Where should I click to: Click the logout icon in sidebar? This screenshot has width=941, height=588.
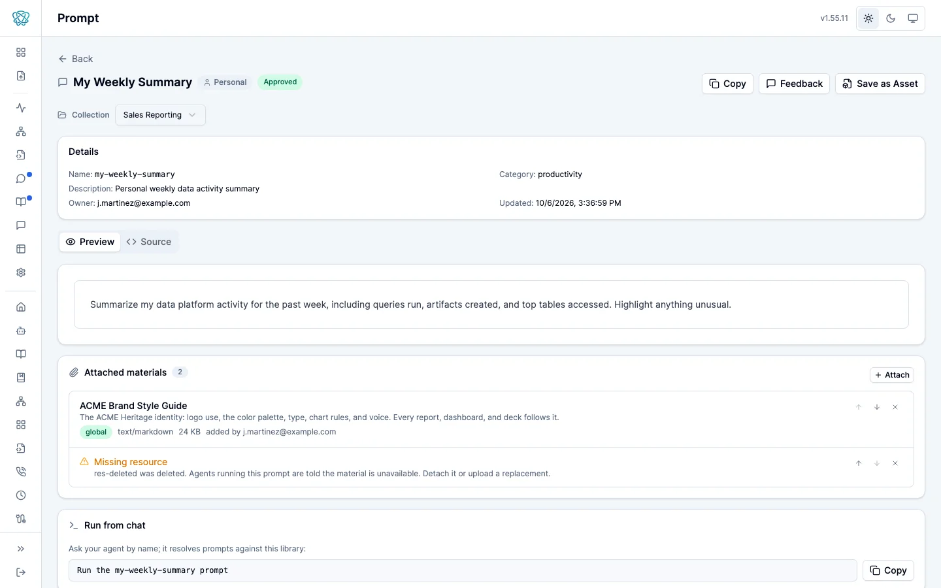21,572
